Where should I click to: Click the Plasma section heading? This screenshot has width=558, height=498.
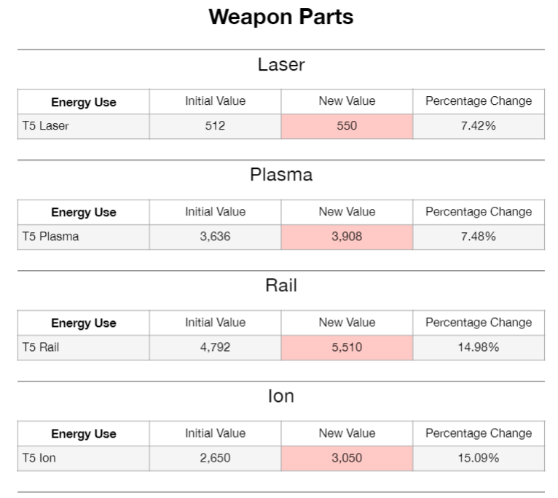click(280, 175)
